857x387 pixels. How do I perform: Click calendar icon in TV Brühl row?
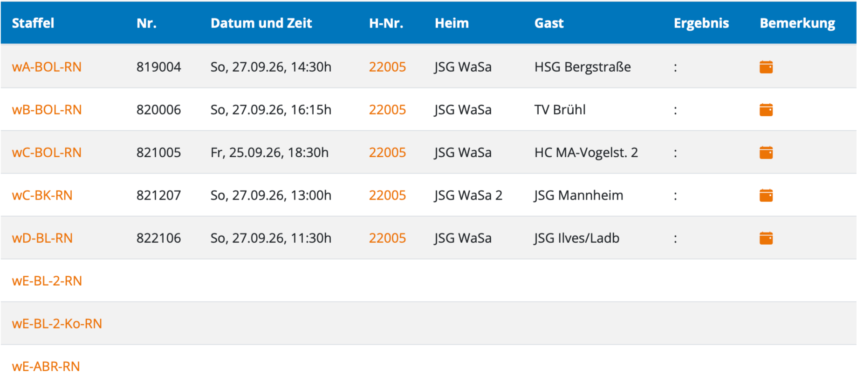pyautogui.click(x=766, y=110)
